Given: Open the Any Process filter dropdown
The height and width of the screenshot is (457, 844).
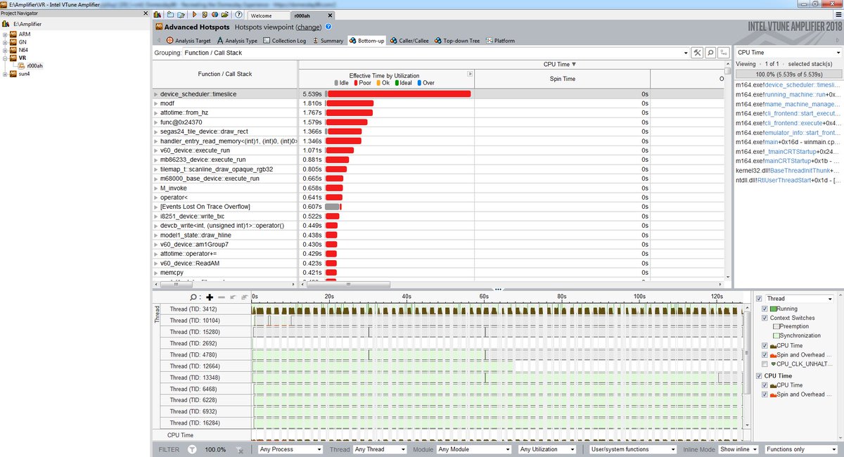Looking at the screenshot, I should coord(290,449).
